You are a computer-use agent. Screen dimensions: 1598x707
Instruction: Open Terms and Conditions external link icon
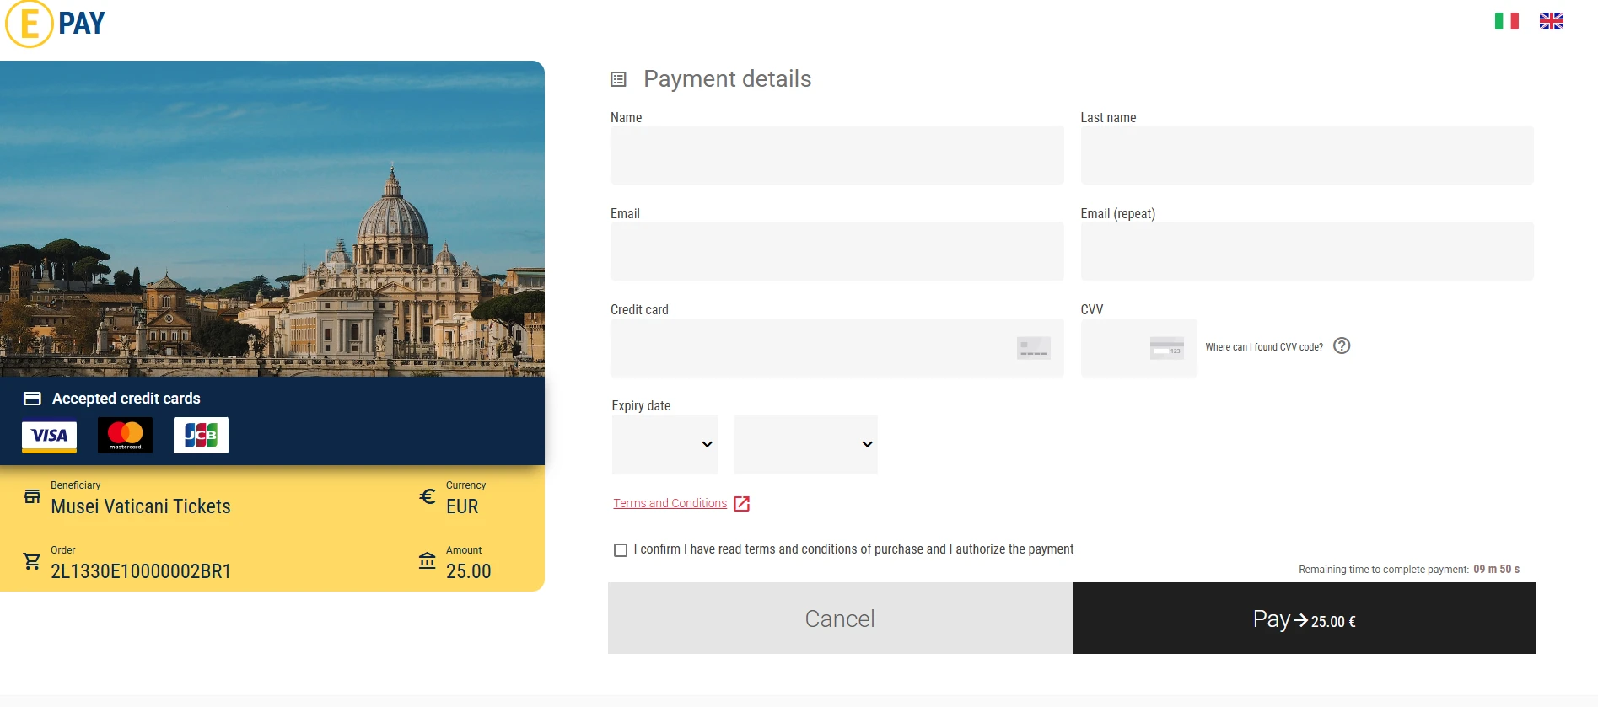click(x=742, y=504)
